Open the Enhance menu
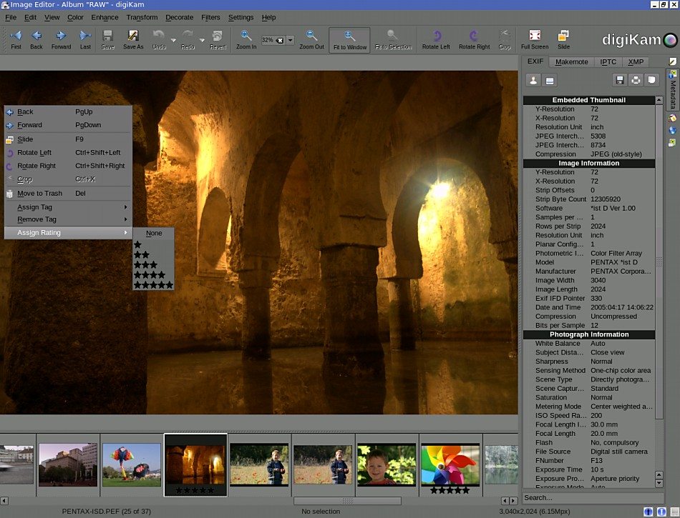This screenshot has height=518, width=680. coord(105,17)
